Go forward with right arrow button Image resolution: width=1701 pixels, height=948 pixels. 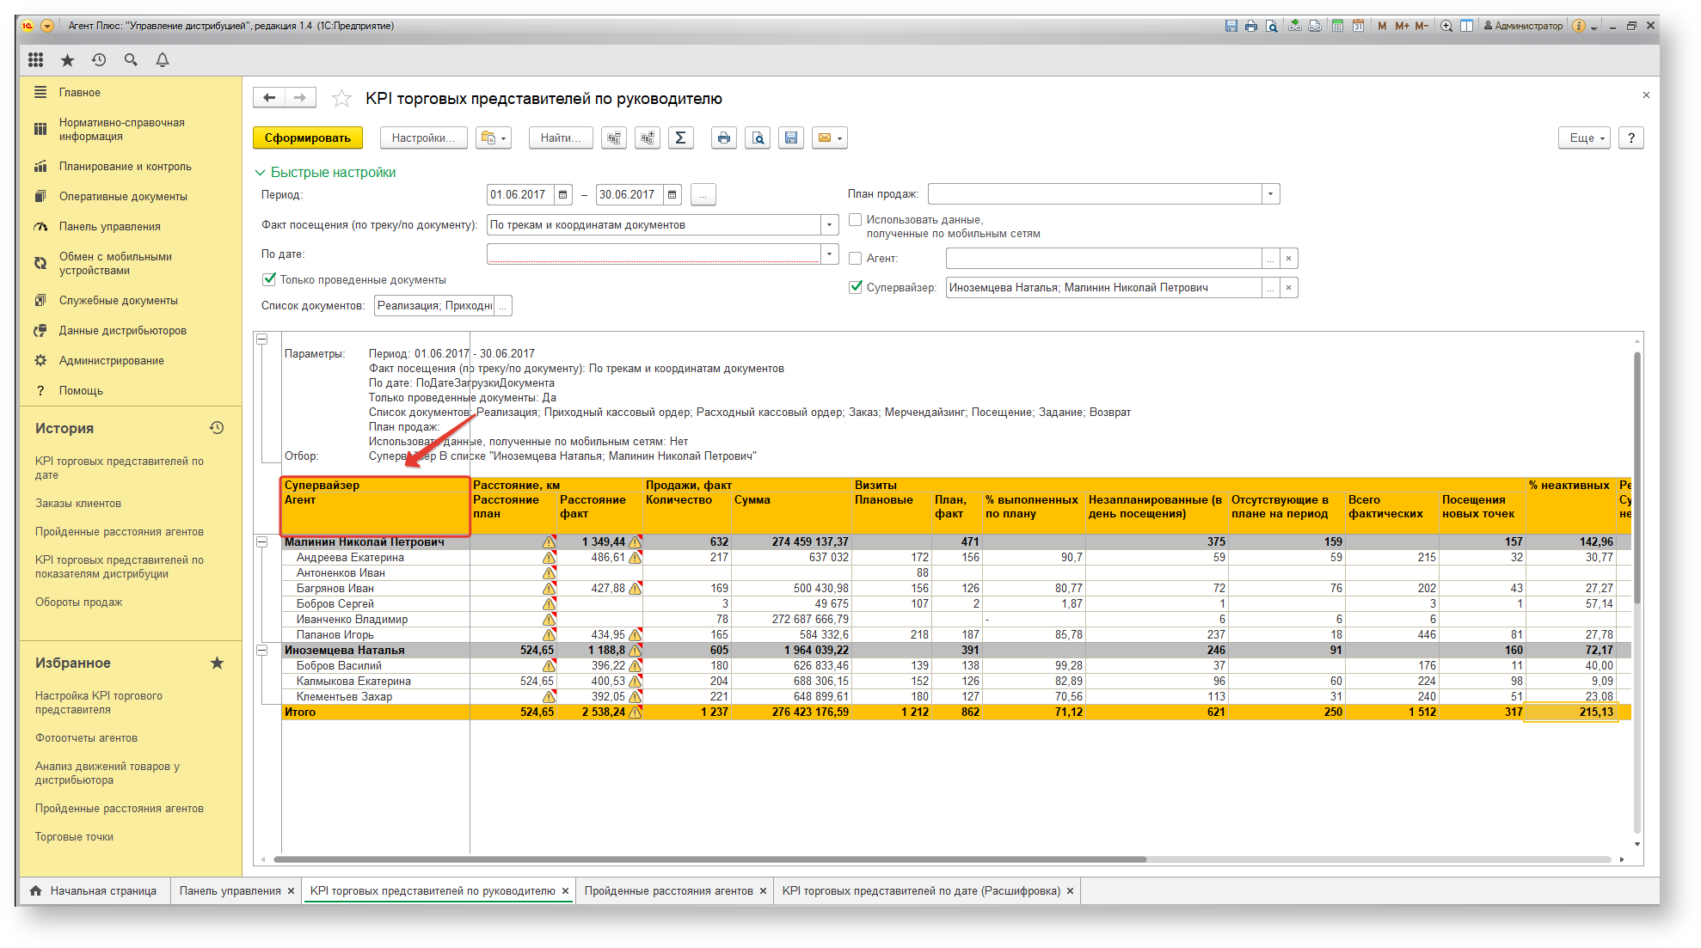300,98
